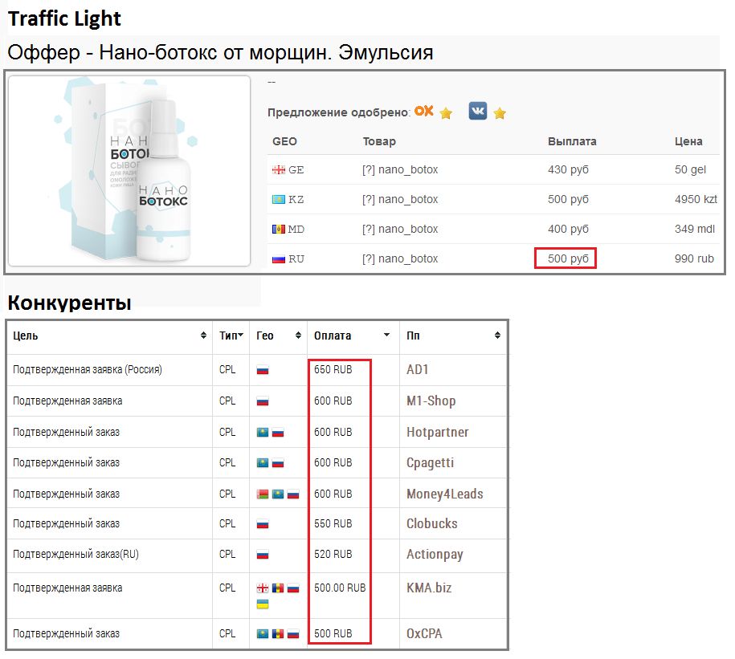Click the Georgia flag in GE row
The image size is (735, 659).
[279, 170]
